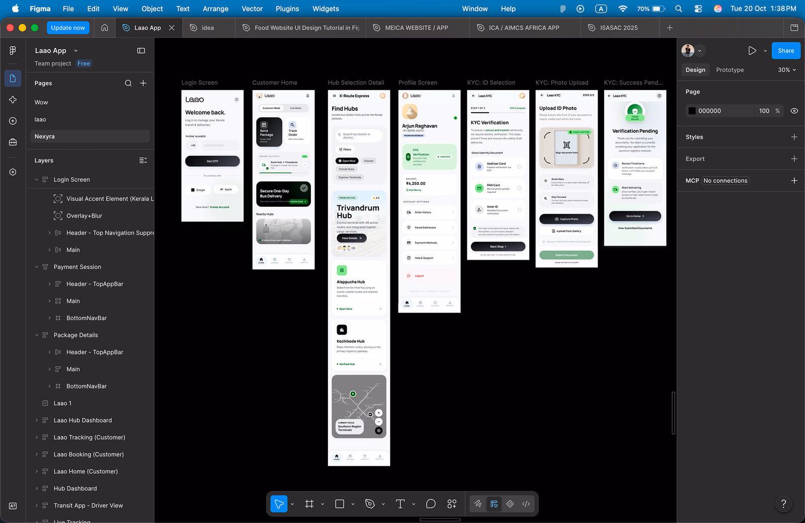This screenshot has width=805, height=523.
Task: Select the Rectangle shape tool
Action: 340,504
